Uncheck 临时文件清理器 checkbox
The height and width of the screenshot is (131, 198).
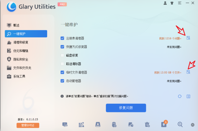[62, 72]
